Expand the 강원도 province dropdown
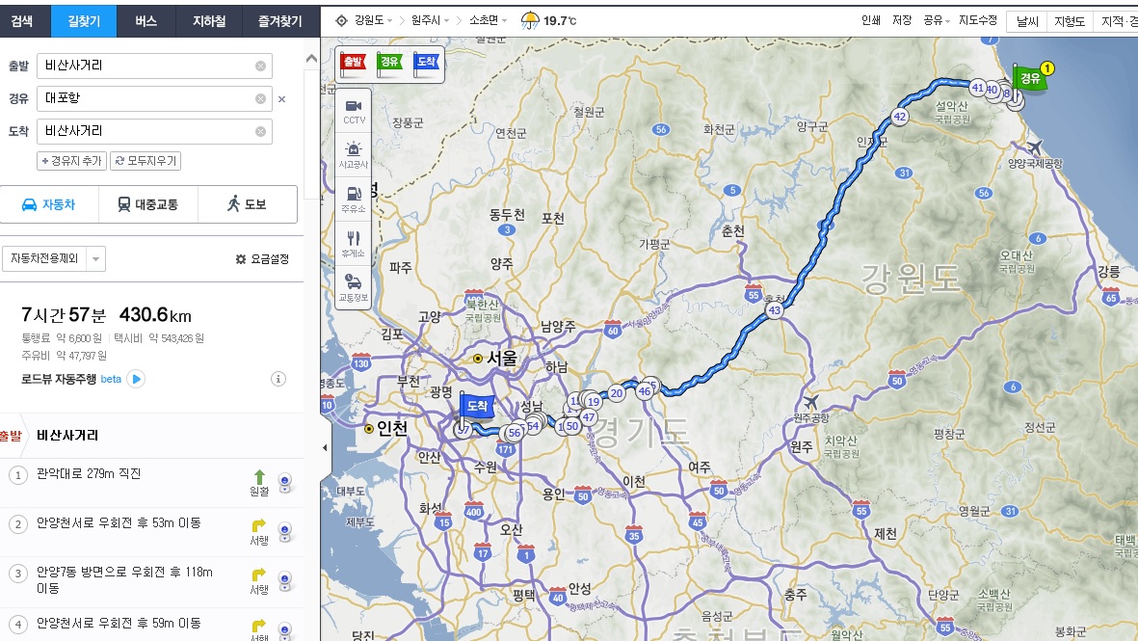The image size is (1138, 641). coord(372,20)
